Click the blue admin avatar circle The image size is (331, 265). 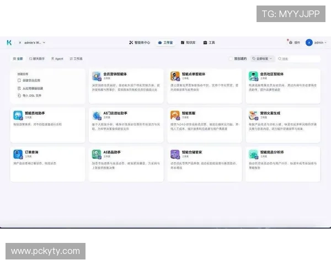pyautogui.click(x=309, y=43)
